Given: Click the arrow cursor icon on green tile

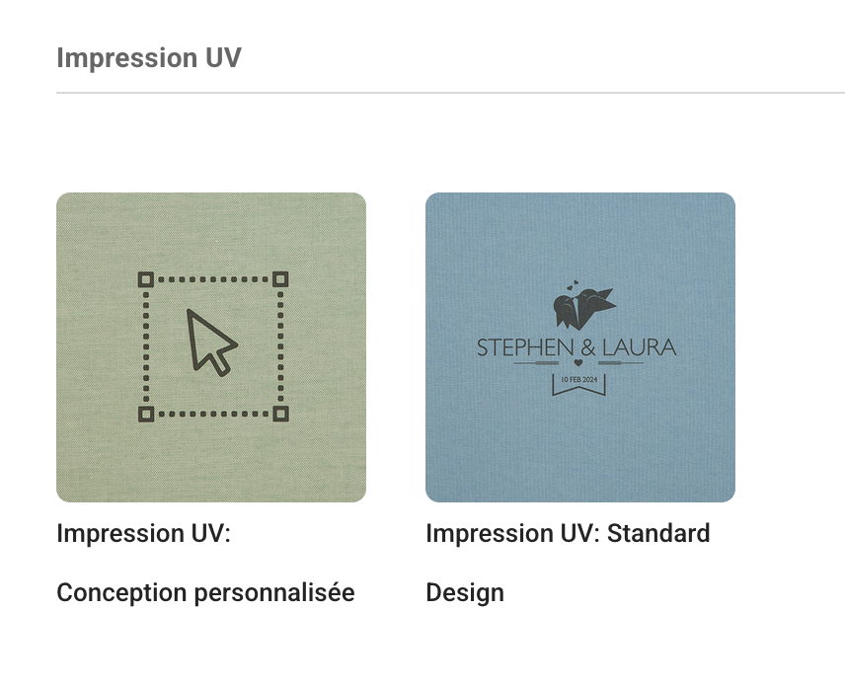Looking at the screenshot, I should [211, 342].
